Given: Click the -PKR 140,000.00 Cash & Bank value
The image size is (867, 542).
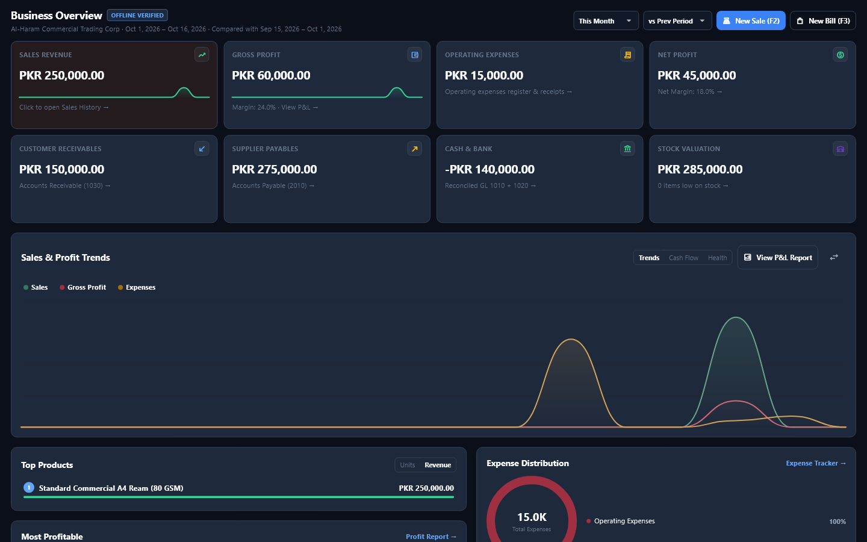Looking at the screenshot, I should point(490,169).
